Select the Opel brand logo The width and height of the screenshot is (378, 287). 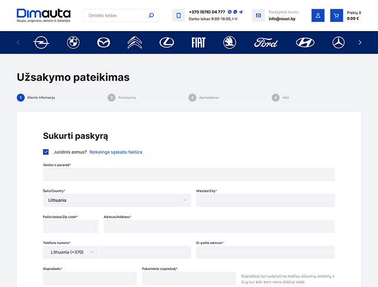pos(41,42)
